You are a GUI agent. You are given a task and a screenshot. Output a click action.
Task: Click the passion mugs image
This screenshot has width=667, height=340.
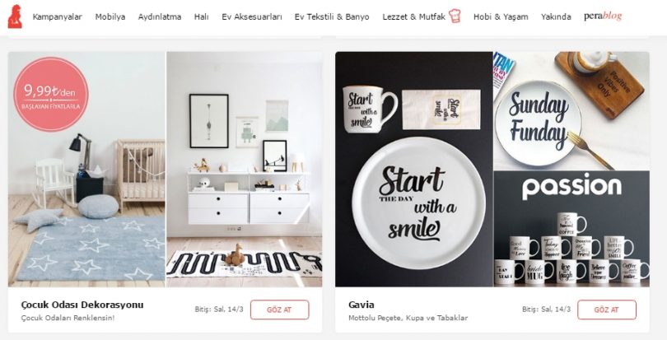[571, 229]
